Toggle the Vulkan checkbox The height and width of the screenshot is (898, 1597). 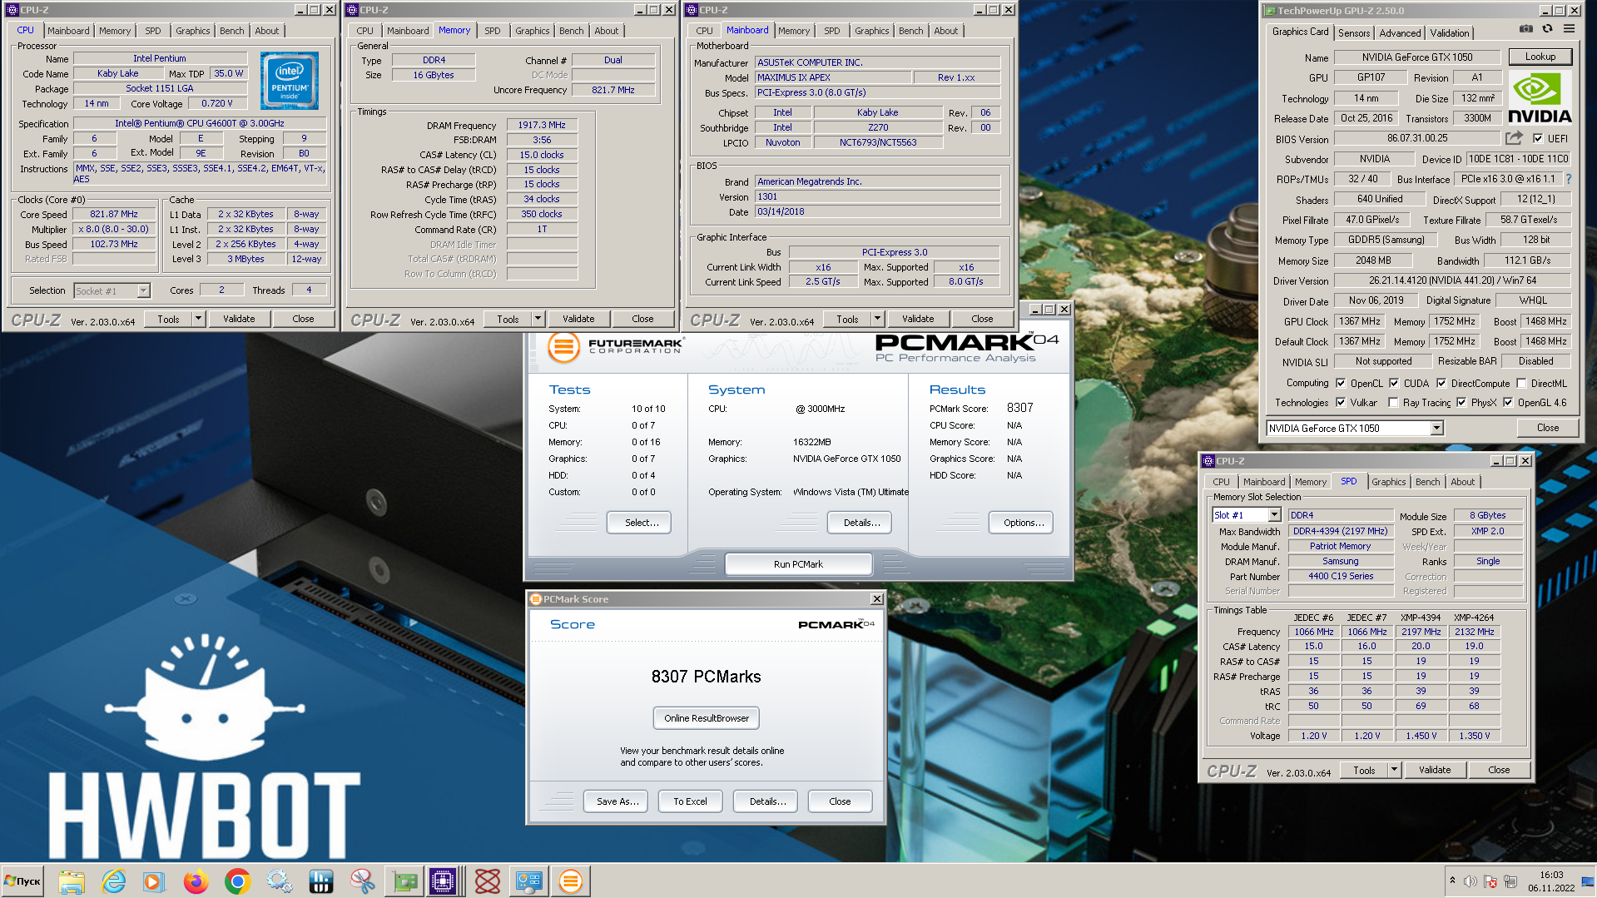pos(1341,403)
